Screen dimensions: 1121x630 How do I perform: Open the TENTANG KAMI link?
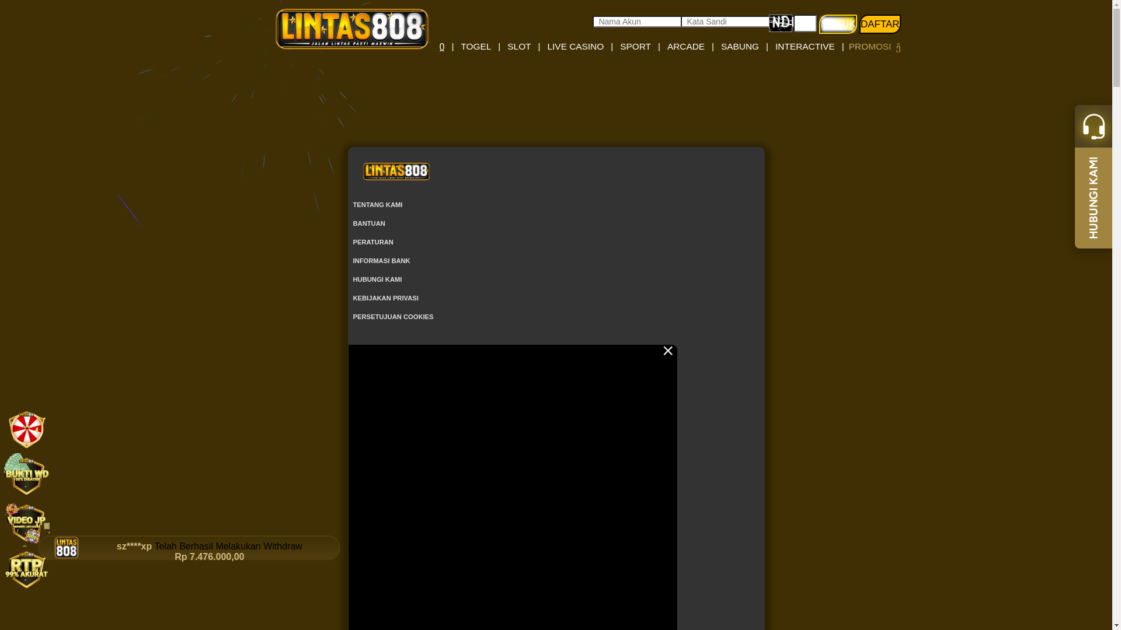click(378, 205)
